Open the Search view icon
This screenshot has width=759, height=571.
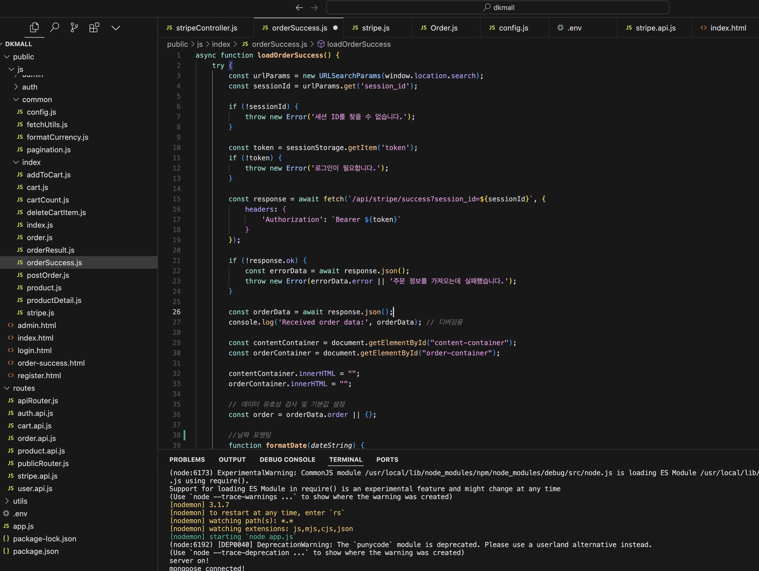(x=54, y=27)
